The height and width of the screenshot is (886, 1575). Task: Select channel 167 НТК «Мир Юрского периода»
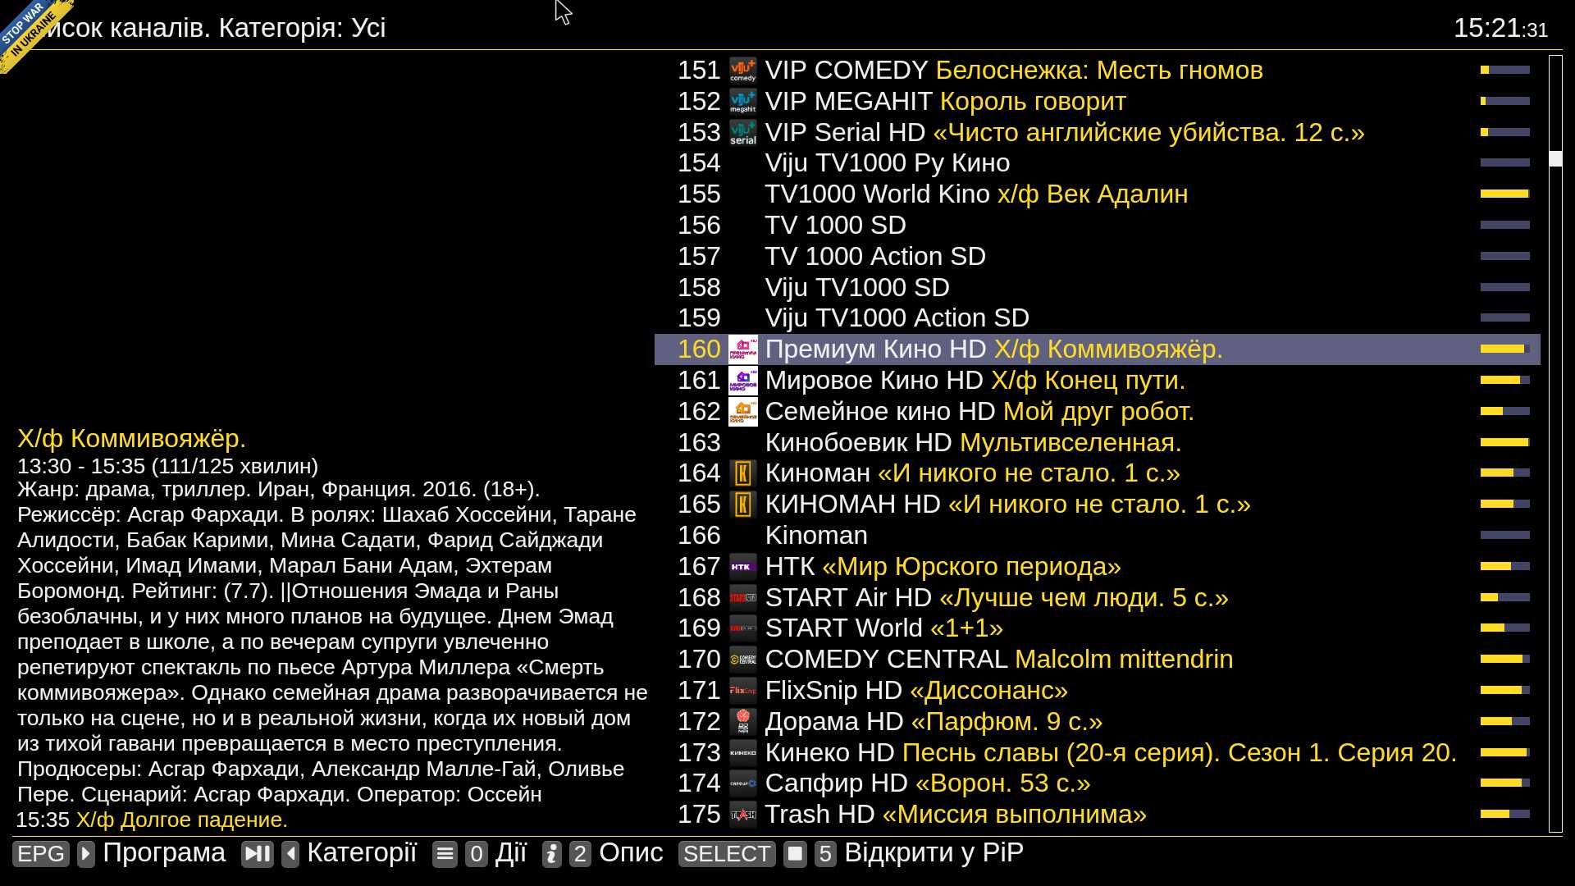pyautogui.click(x=1098, y=567)
